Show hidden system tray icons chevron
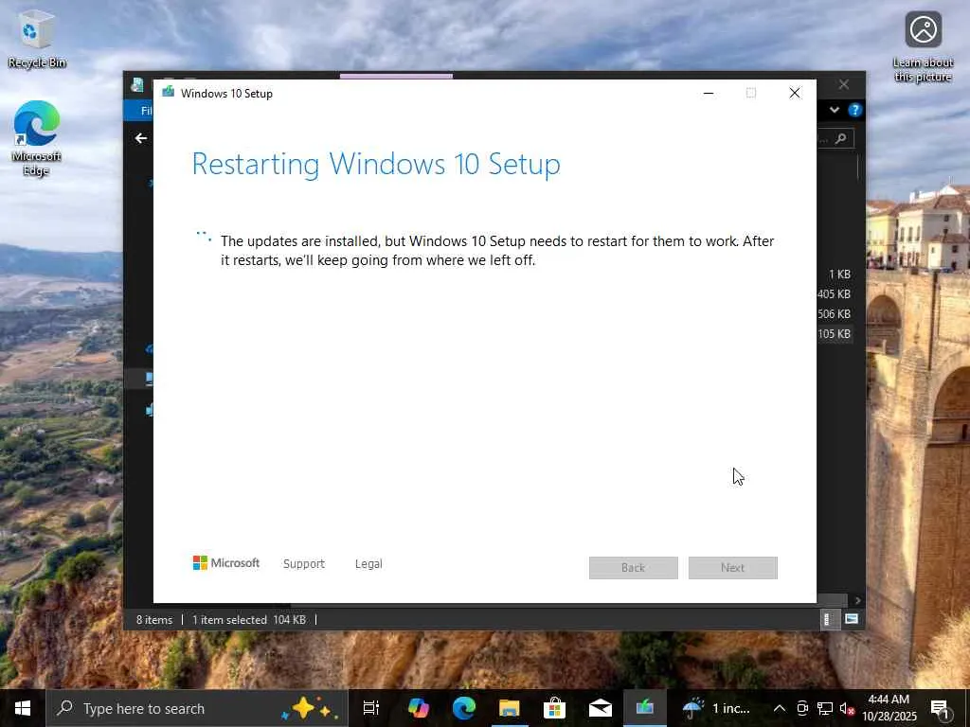 click(780, 708)
